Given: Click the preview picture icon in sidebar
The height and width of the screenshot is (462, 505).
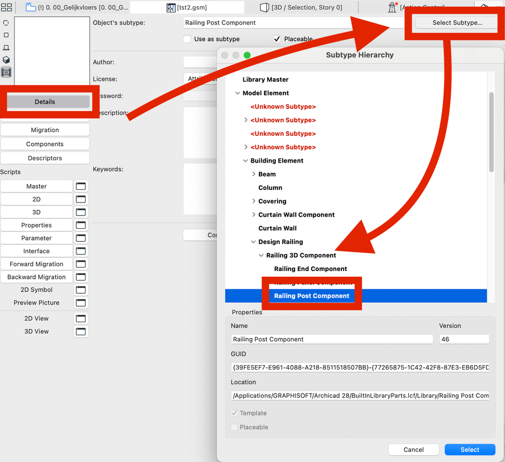Looking at the screenshot, I should pyautogui.click(x=6, y=72).
